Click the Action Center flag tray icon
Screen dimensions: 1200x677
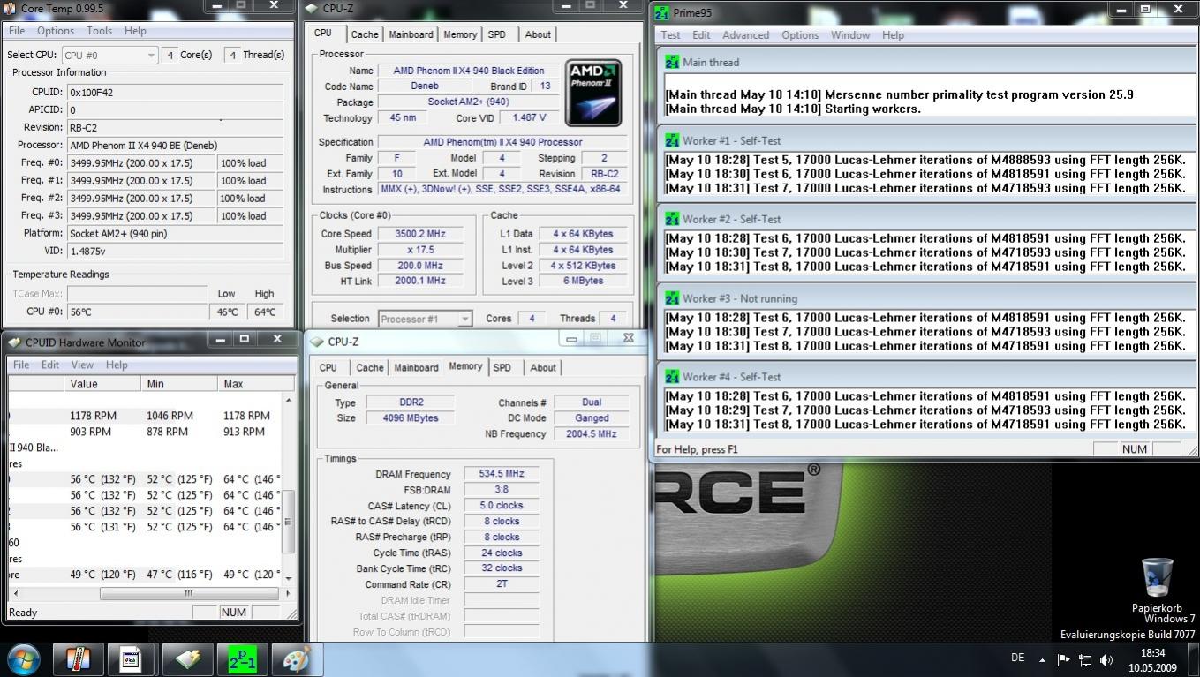click(x=1063, y=659)
